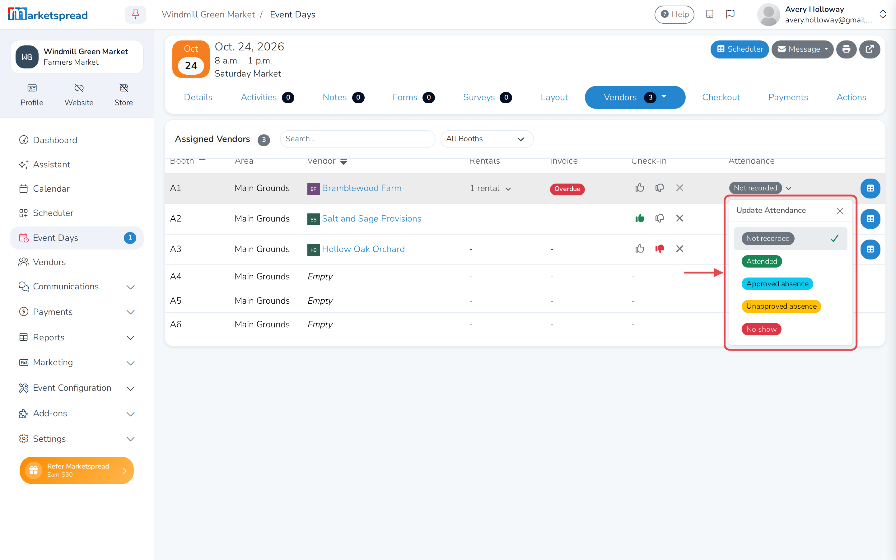Open the Message dropdown button
The width and height of the screenshot is (896, 560).
click(802, 49)
